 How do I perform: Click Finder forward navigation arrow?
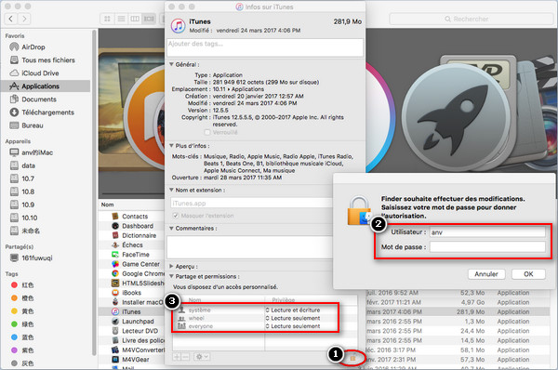(24, 19)
